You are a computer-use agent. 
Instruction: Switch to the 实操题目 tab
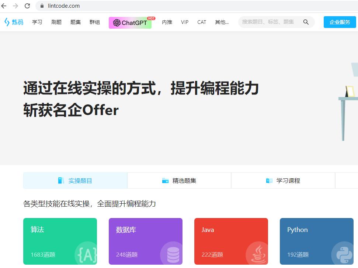[75, 180]
